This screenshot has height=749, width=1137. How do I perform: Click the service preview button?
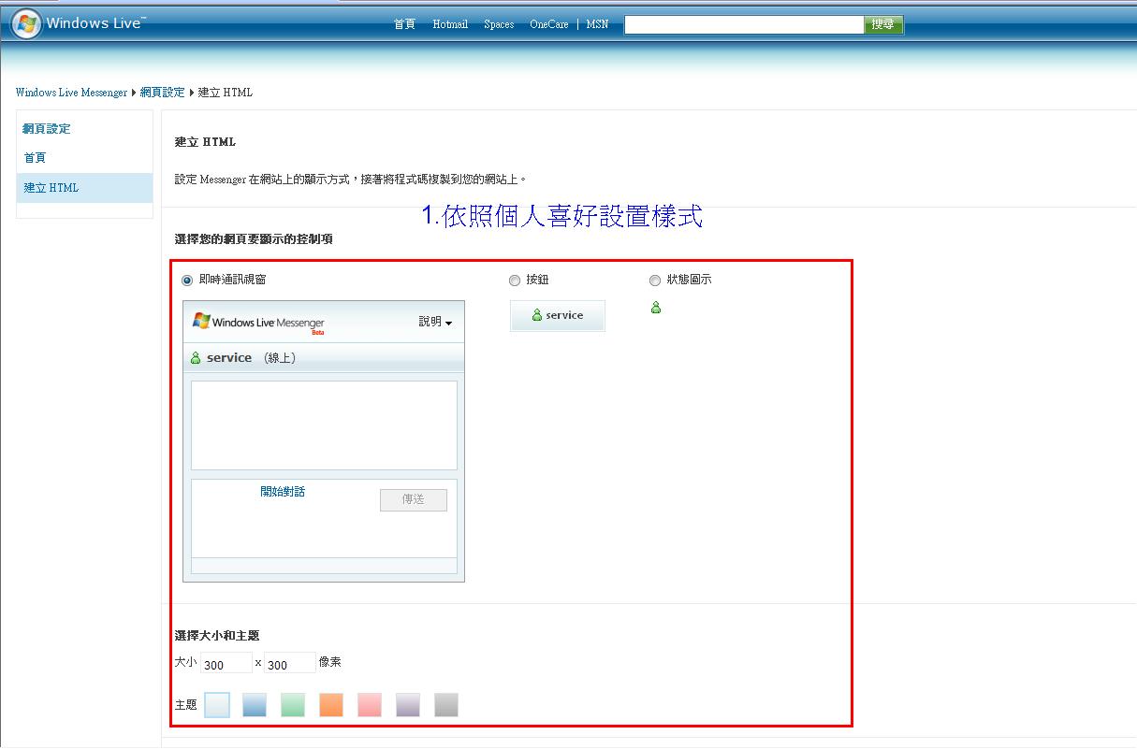[x=558, y=316]
